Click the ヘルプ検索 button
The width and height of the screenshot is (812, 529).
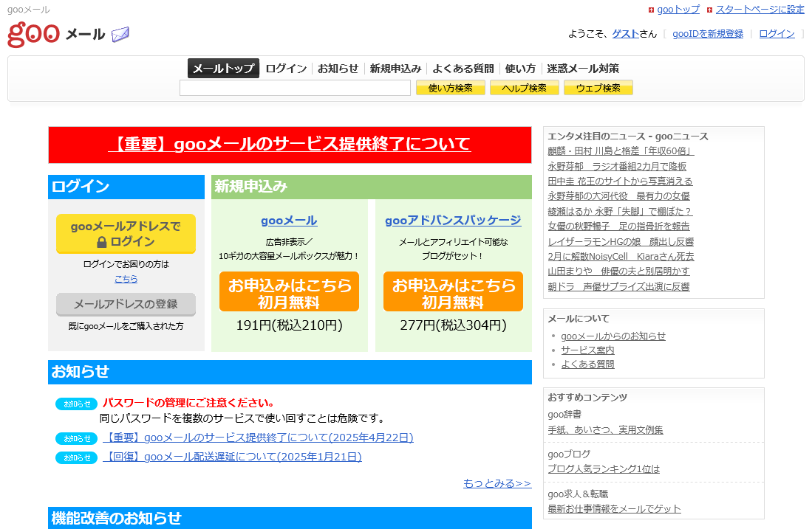click(524, 88)
